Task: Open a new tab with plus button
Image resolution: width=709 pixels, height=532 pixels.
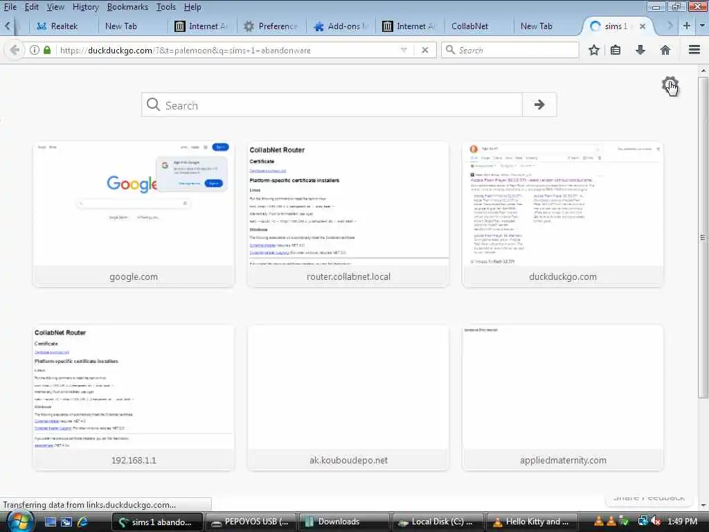Action: point(686,26)
